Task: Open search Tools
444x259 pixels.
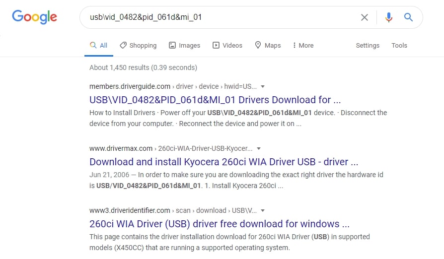Action: point(399,45)
